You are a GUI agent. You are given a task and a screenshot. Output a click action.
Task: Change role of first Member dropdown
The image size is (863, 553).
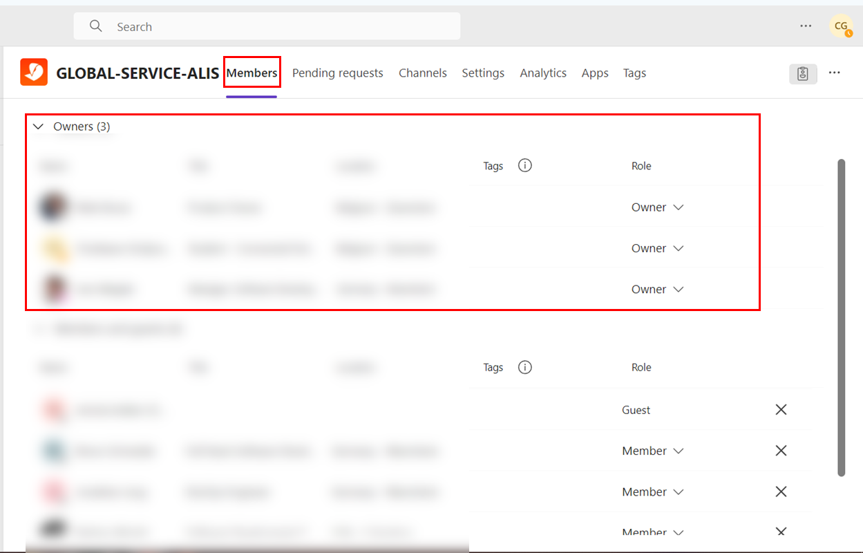pyautogui.click(x=652, y=451)
